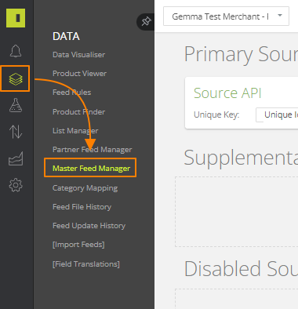Open the analytics chart icon
Screen dimensions: 298x309
[x=16, y=158]
